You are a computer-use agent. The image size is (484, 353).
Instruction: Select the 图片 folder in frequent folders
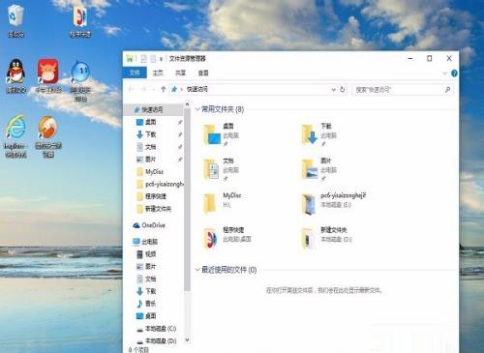[x=318, y=169]
